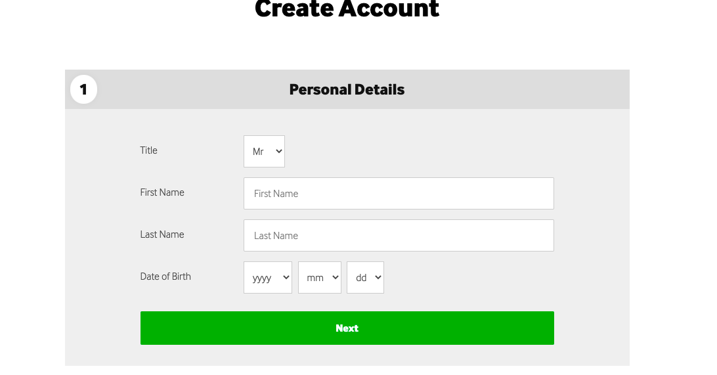Click the green Next button
This screenshot has height=375, width=717.
point(347,328)
